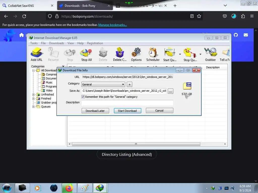
Task: Open the Tasks menu
Action: [x=34, y=43]
